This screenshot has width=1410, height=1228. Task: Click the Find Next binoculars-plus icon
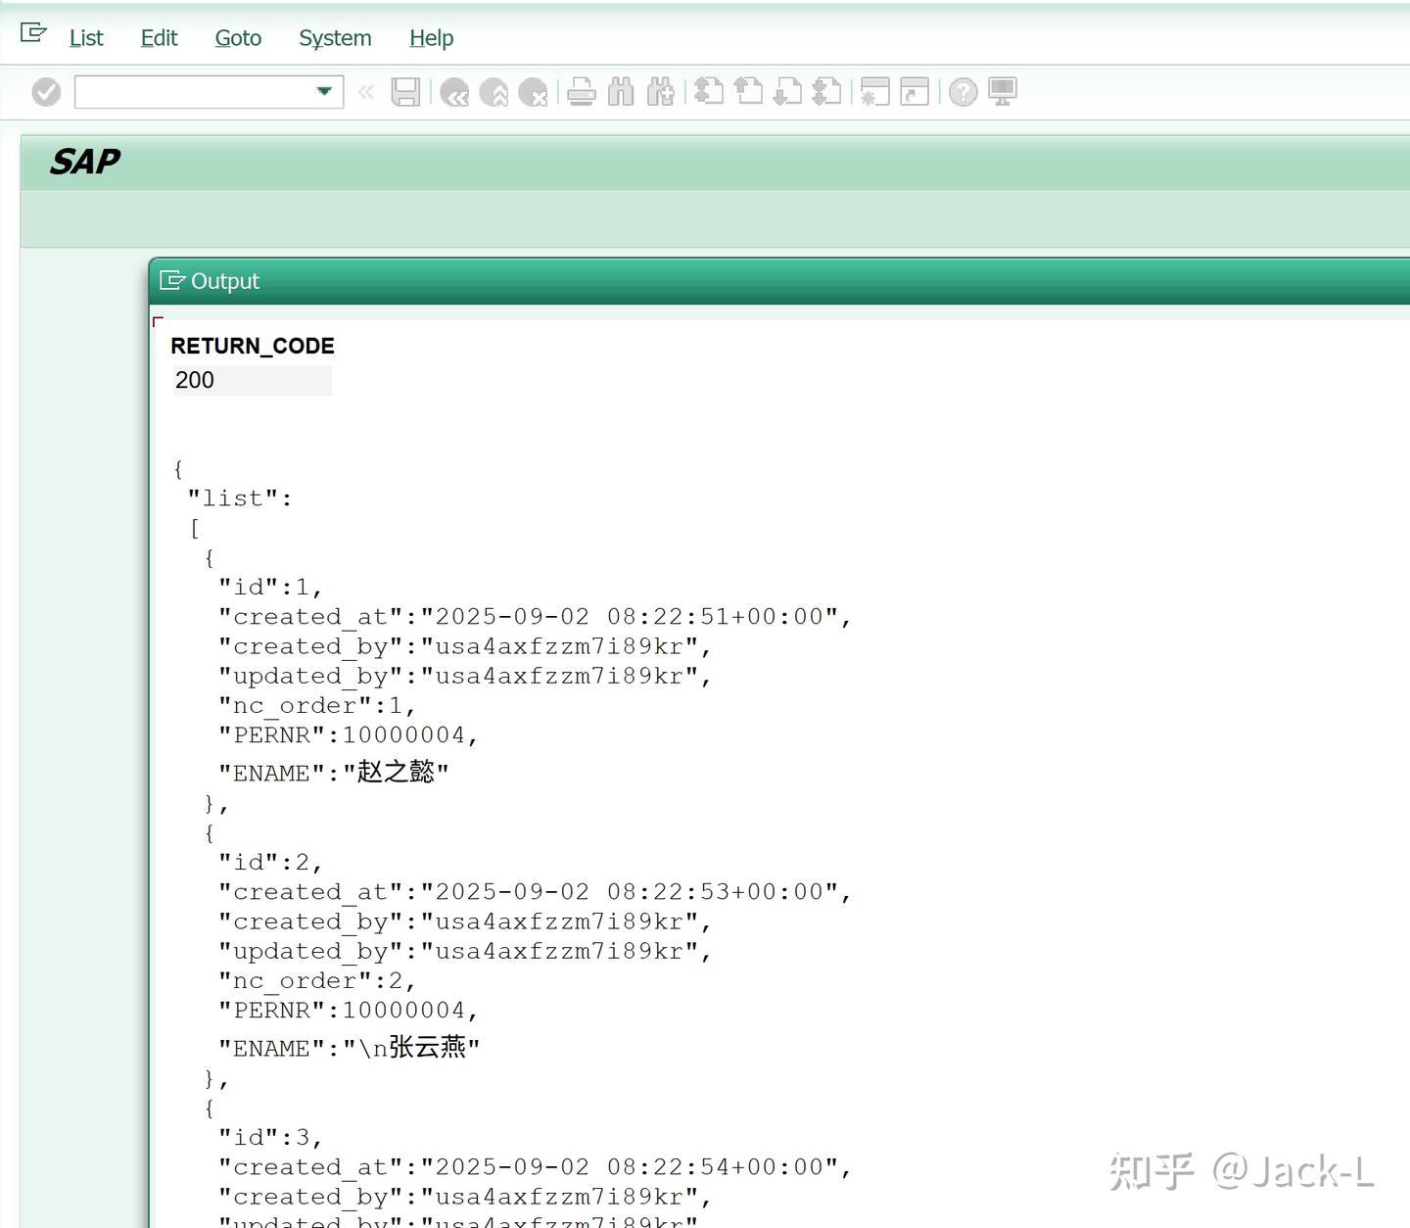pos(661,92)
